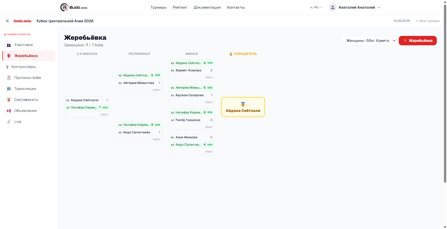Screen dimensions: 447x229
Task: Select Аида Сагинтаева in the semifinal card
Action: (x=139, y=132)
